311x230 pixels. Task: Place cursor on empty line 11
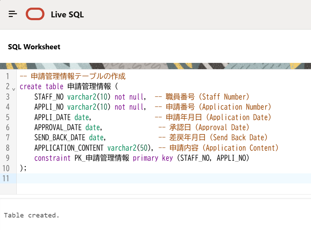(x=139, y=179)
